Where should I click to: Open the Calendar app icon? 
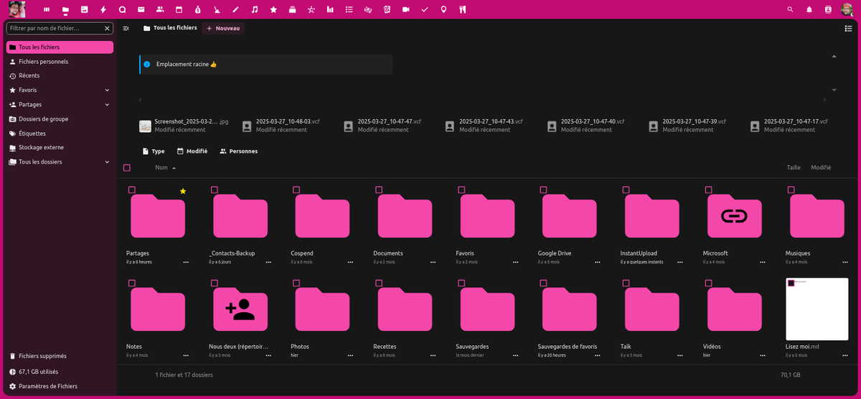point(179,10)
